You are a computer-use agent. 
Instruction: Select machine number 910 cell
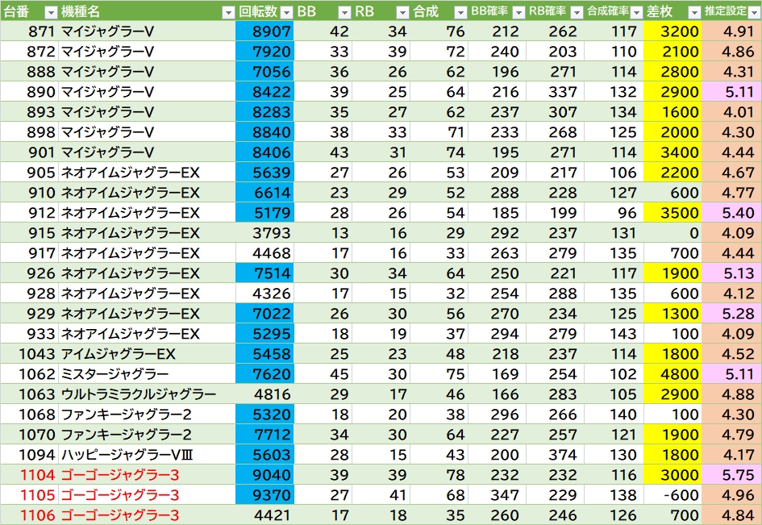point(30,193)
